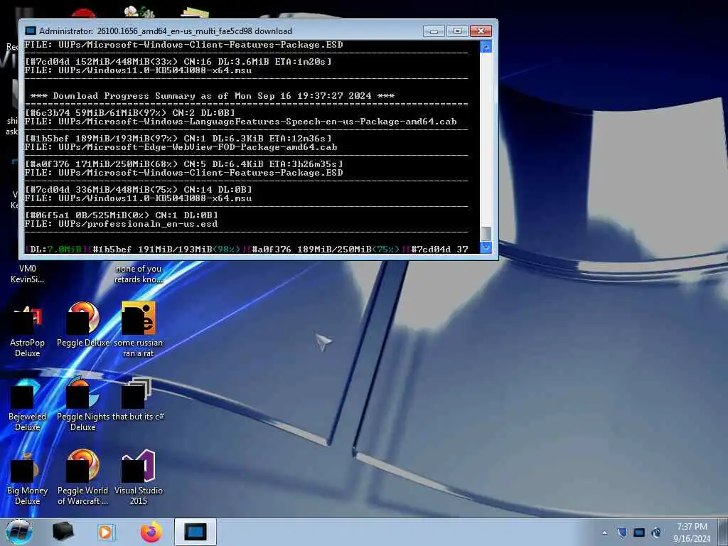Viewport: 728px width, 546px height.
Task: Select the 'that but its c#' icon
Action: click(x=139, y=400)
